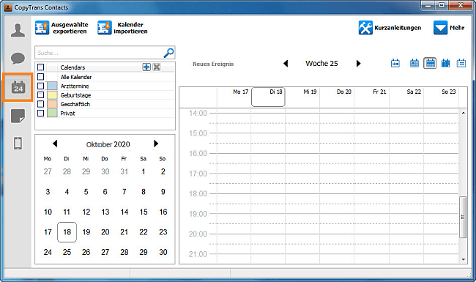Check the Geburtstage calendar checkbox

coord(41,95)
